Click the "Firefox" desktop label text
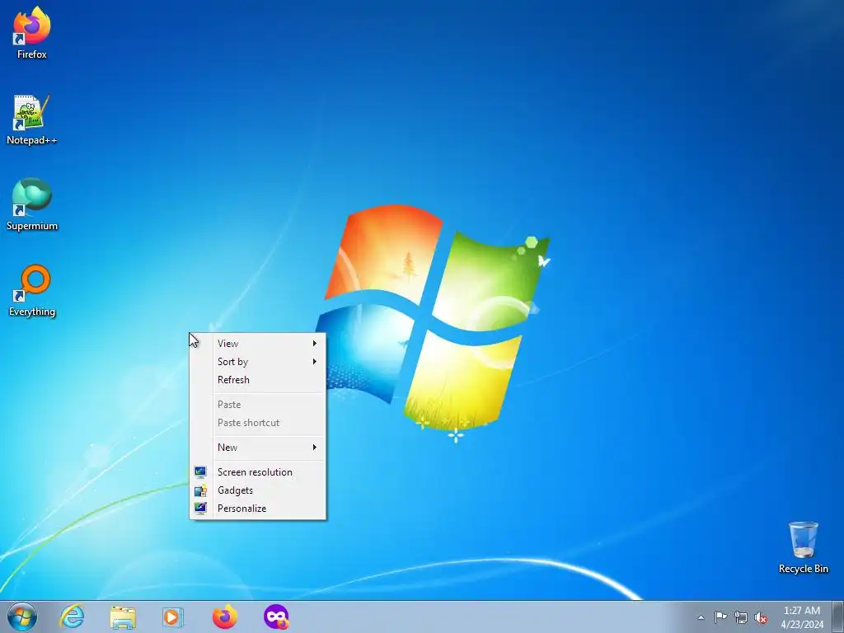 (32, 54)
